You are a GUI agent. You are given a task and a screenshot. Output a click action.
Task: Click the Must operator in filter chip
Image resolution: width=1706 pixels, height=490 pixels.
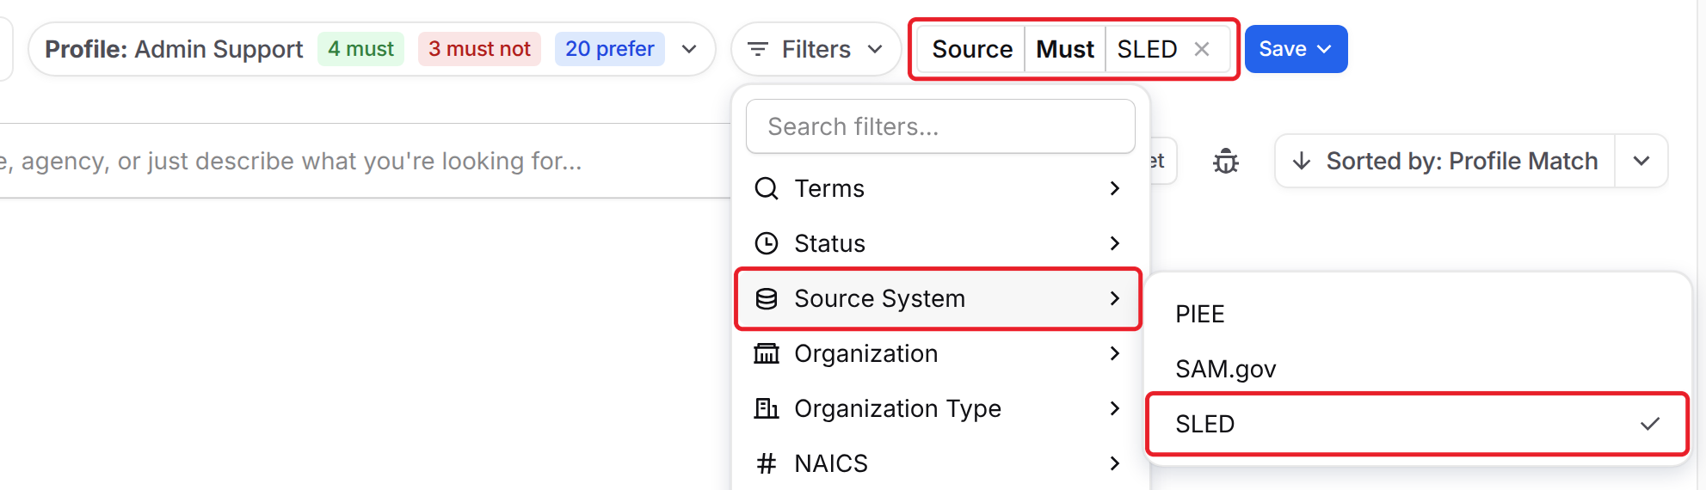pyautogui.click(x=1065, y=49)
